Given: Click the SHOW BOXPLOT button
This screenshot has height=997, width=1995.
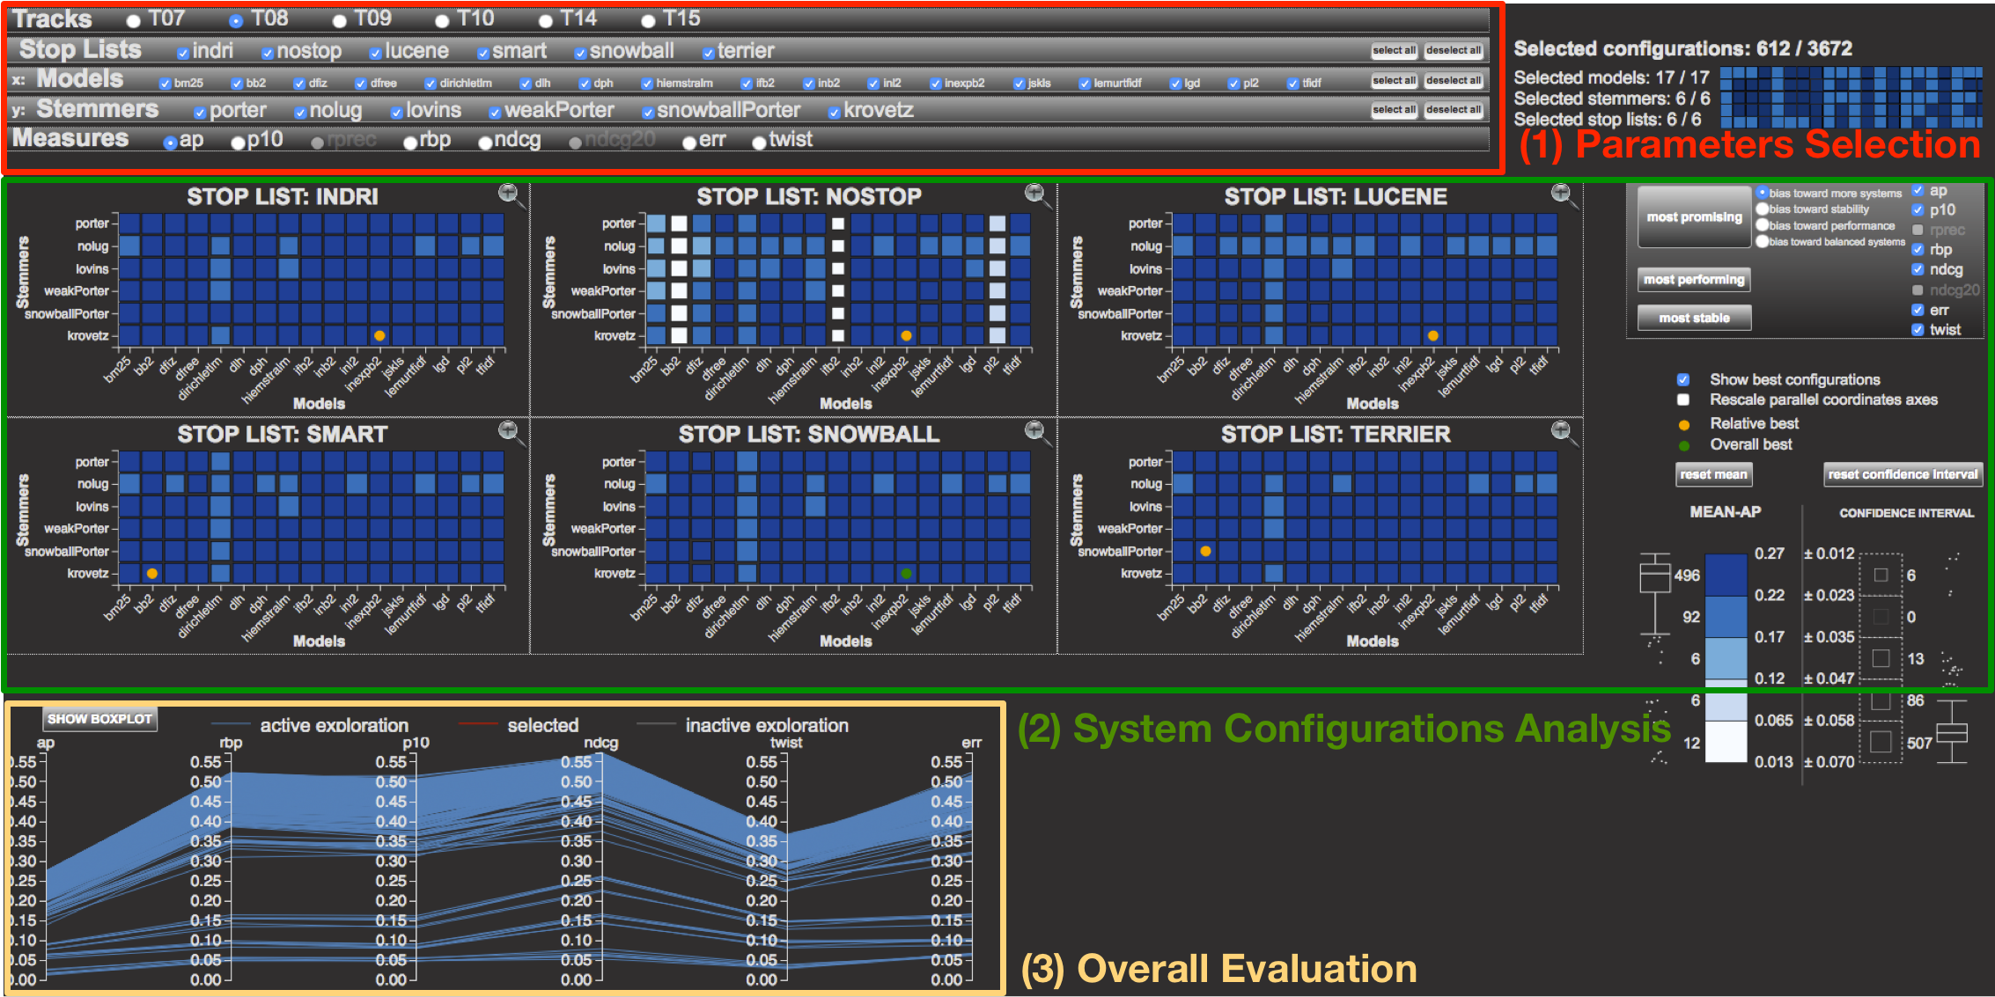Looking at the screenshot, I should [99, 719].
